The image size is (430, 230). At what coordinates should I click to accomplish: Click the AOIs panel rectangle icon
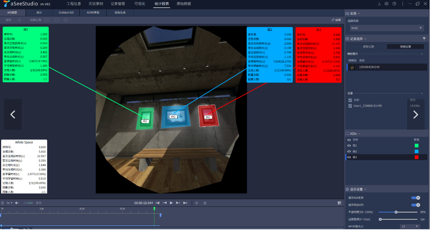coord(347,134)
